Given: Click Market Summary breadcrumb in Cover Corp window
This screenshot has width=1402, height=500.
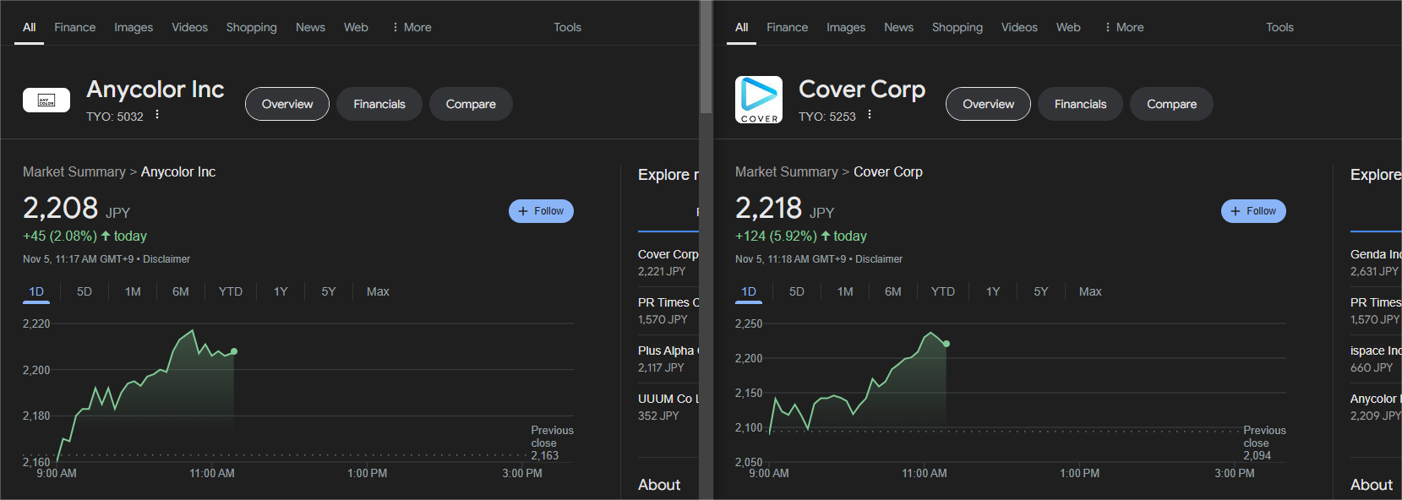Looking at the screenshot, I should coord(787,171).
